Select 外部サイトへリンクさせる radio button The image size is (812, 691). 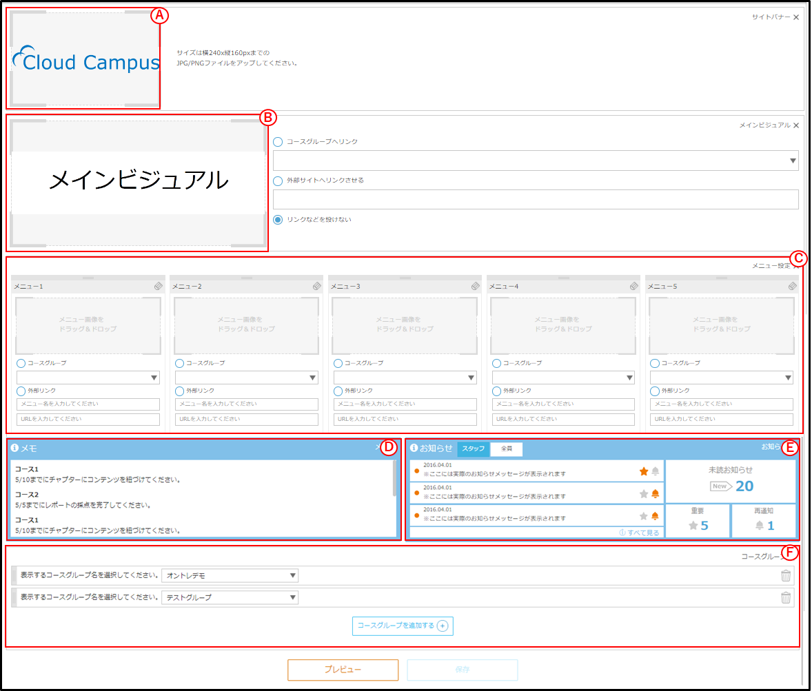[278, 181]
